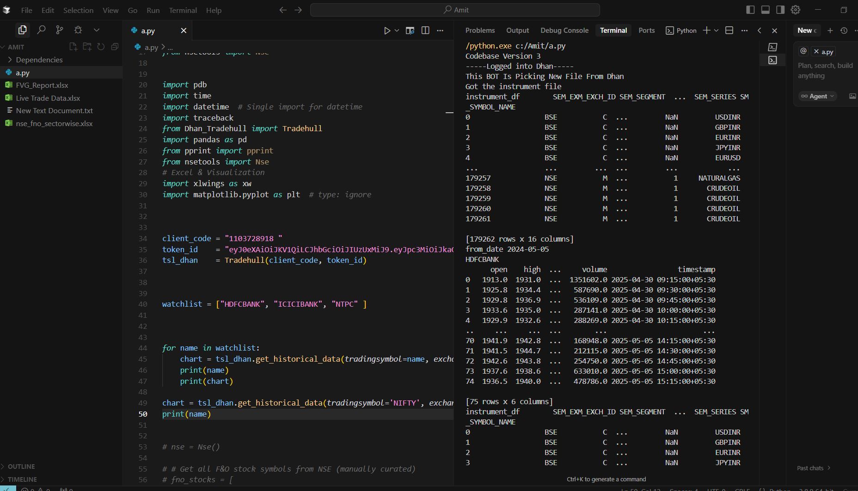Image resolution: width=858 pixels, height=491 pixels.
Task: Expand the Dependencies folder
Action: pyautogui.click(x=39, y=60)
